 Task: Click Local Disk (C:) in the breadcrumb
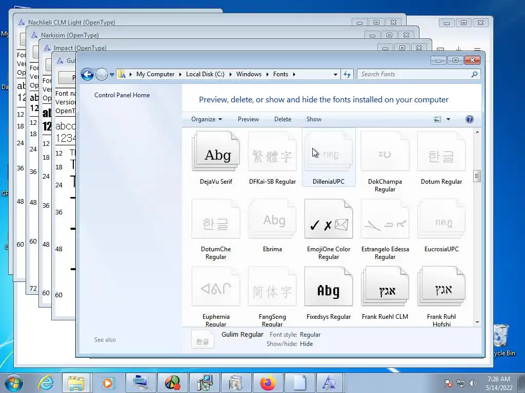(205, 74)
